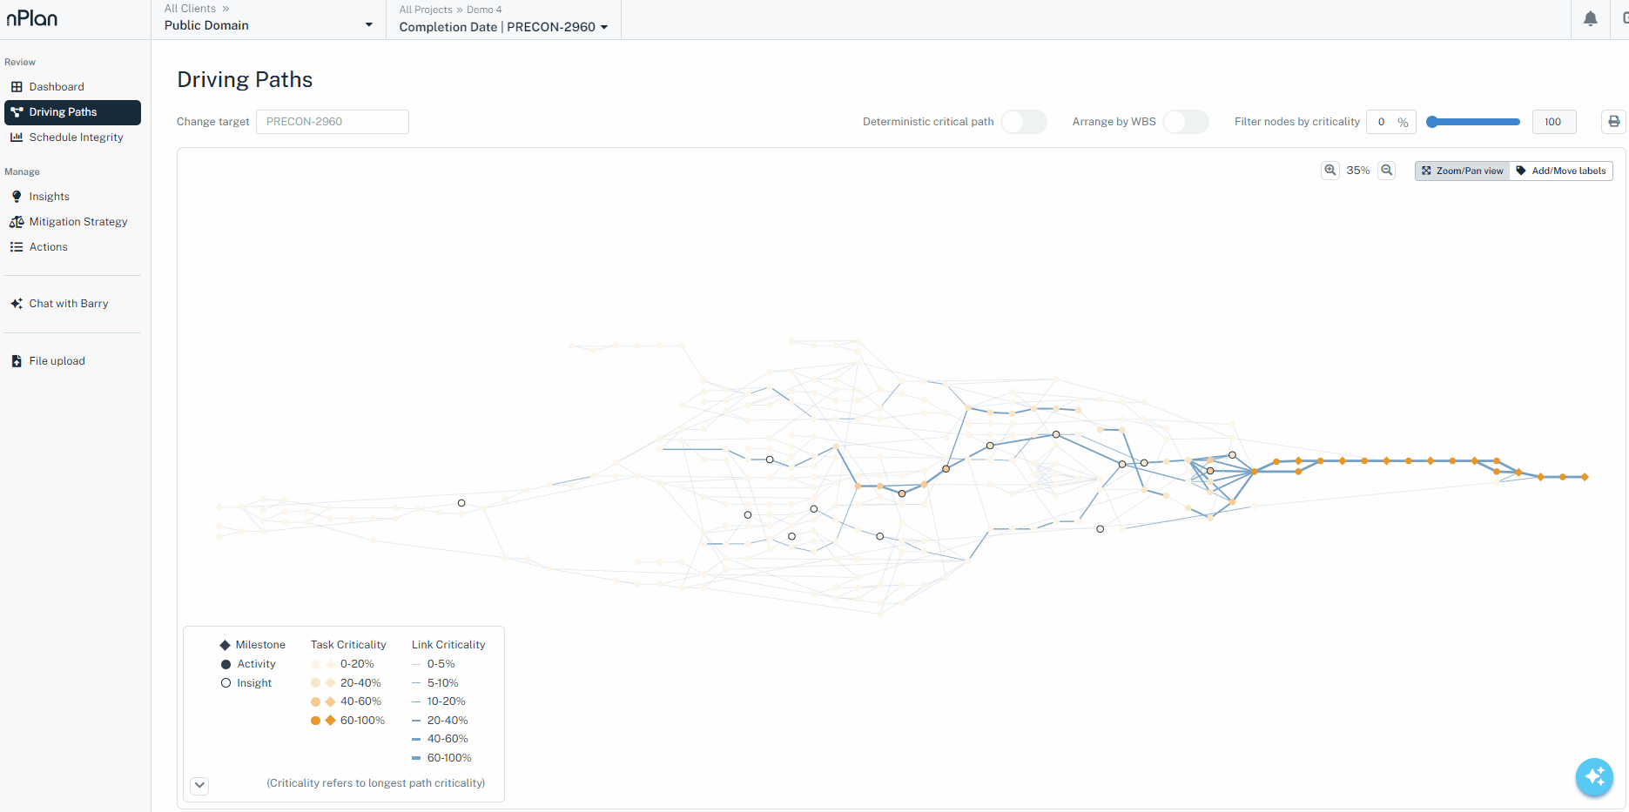The width and height of the screenshot is (1629, 812).
Task: Click the print icon near the criticality filter
Action: coord(1614,121)
